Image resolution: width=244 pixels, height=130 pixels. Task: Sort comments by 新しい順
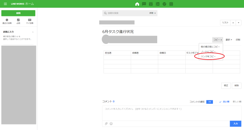click(237, 102)
